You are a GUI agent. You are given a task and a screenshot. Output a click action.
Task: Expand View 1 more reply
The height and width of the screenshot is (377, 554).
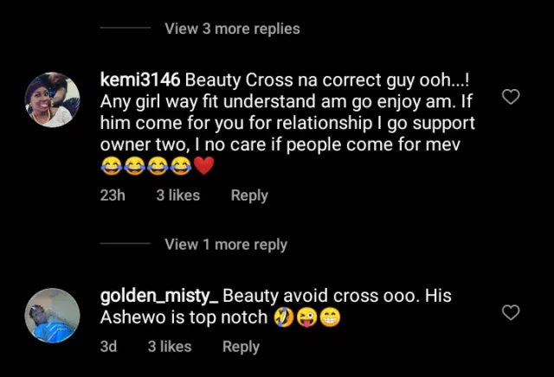click(x=225, y=245)
